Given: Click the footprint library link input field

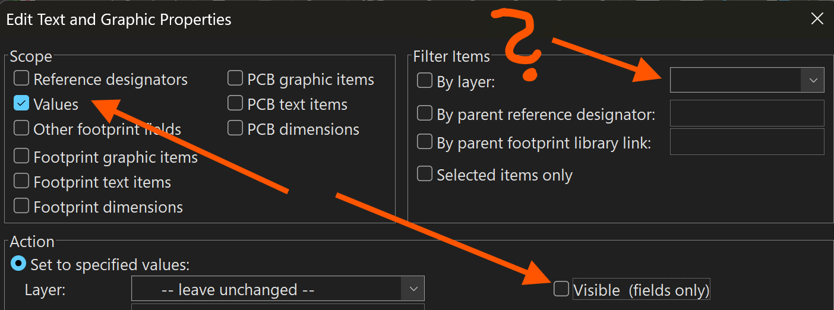Looking at the screenshot, I should pos(747,141).
